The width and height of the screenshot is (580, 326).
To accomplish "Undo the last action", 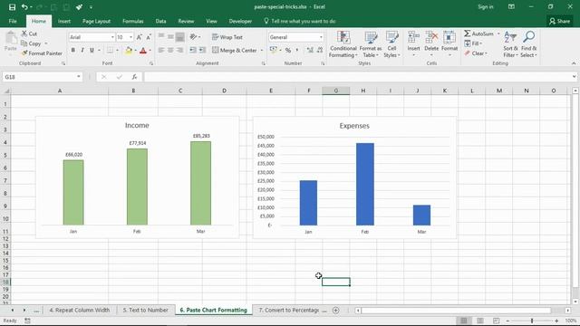I will [x=24, y=7].
